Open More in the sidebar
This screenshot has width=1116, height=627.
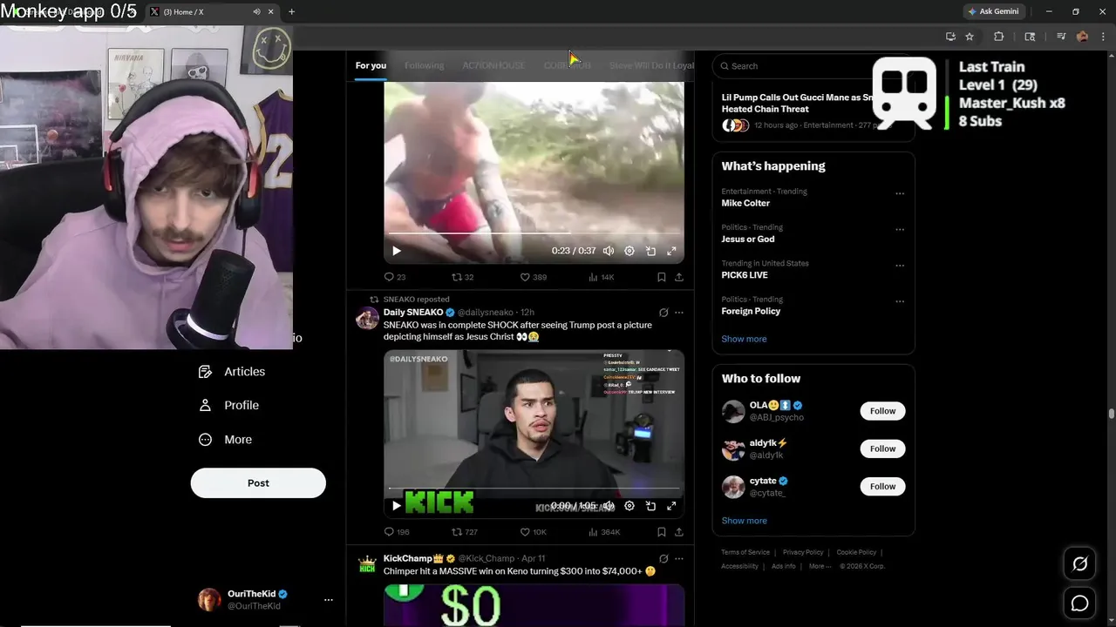tap(226, 440)
